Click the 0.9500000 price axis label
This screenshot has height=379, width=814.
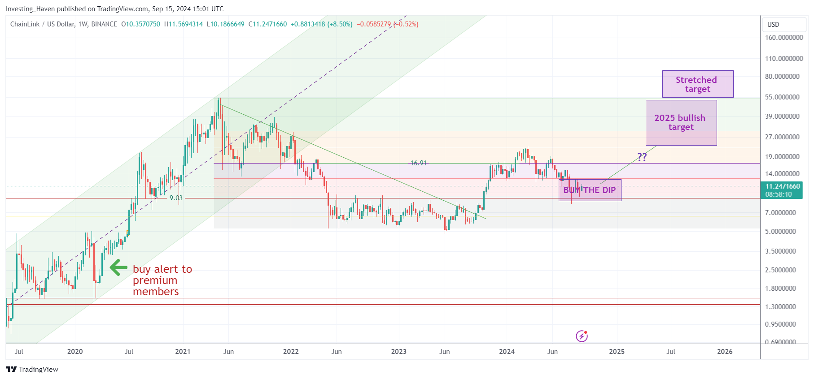pos(780,324)
